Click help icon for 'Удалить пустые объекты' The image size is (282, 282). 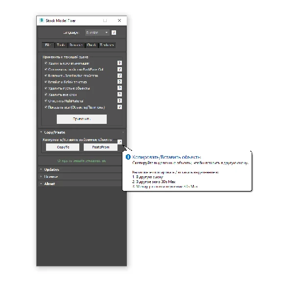coord(119,88)
